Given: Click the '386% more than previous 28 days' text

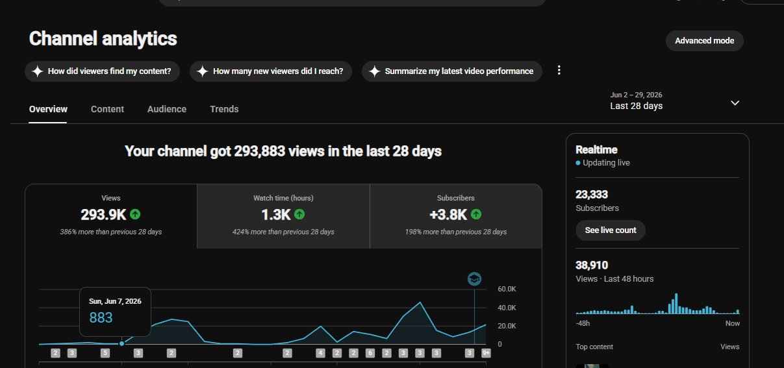Looking at the screenshot, I should 111,232.
